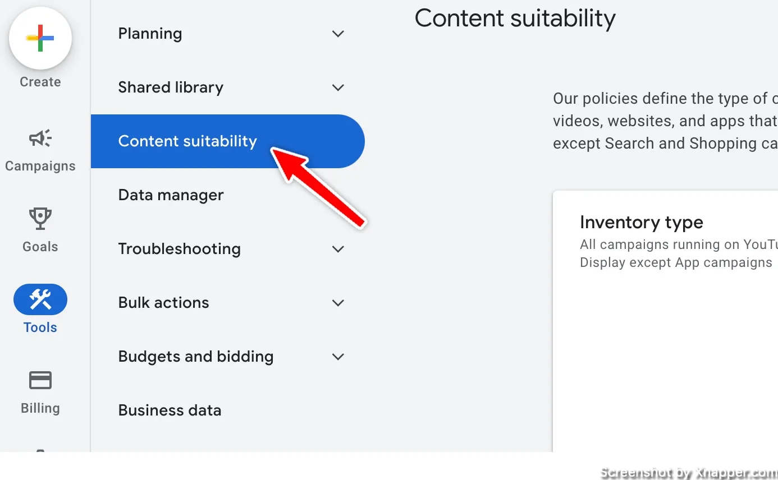Click the multicolor plus Create icon
The image size is (778, 480).
pyautogui.click(x=40, y=38)
